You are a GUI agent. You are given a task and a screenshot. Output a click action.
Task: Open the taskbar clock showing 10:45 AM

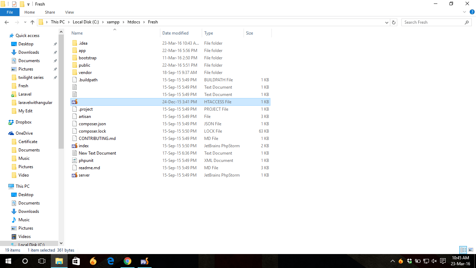click(x=461, y=261)
